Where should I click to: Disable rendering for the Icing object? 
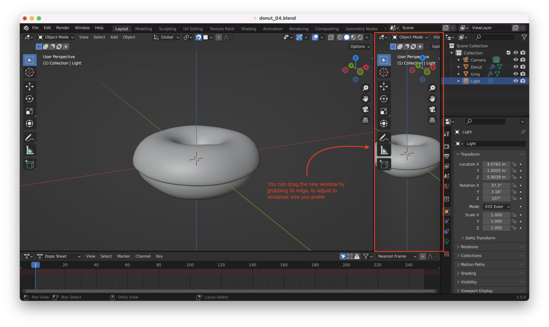(523, 74)
